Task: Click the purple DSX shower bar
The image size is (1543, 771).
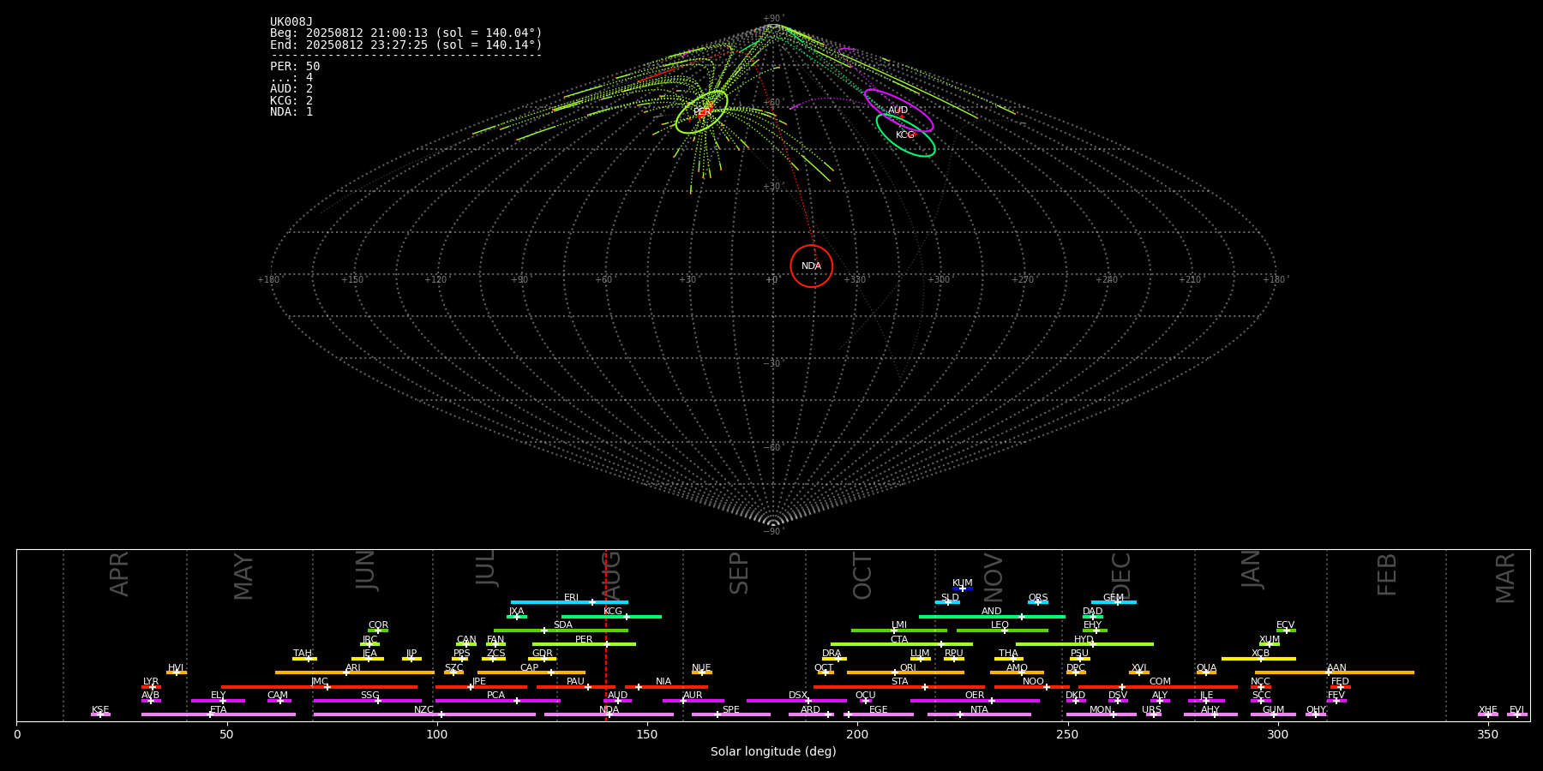Action: click(796, 701)
